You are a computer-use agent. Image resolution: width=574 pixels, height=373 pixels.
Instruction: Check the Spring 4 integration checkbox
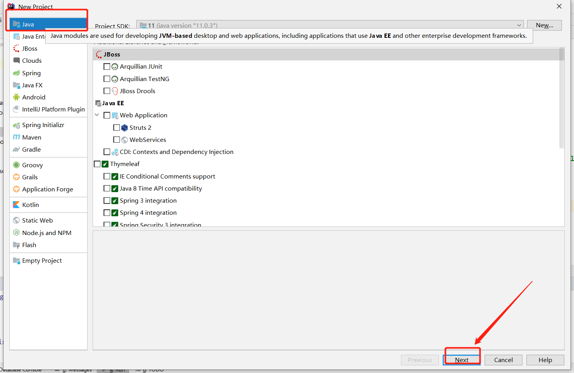tap(107, 212)
